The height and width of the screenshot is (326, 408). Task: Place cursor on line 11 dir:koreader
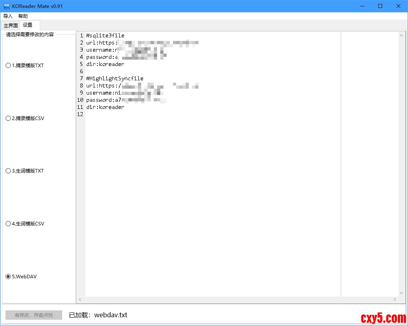coord(105,107)
